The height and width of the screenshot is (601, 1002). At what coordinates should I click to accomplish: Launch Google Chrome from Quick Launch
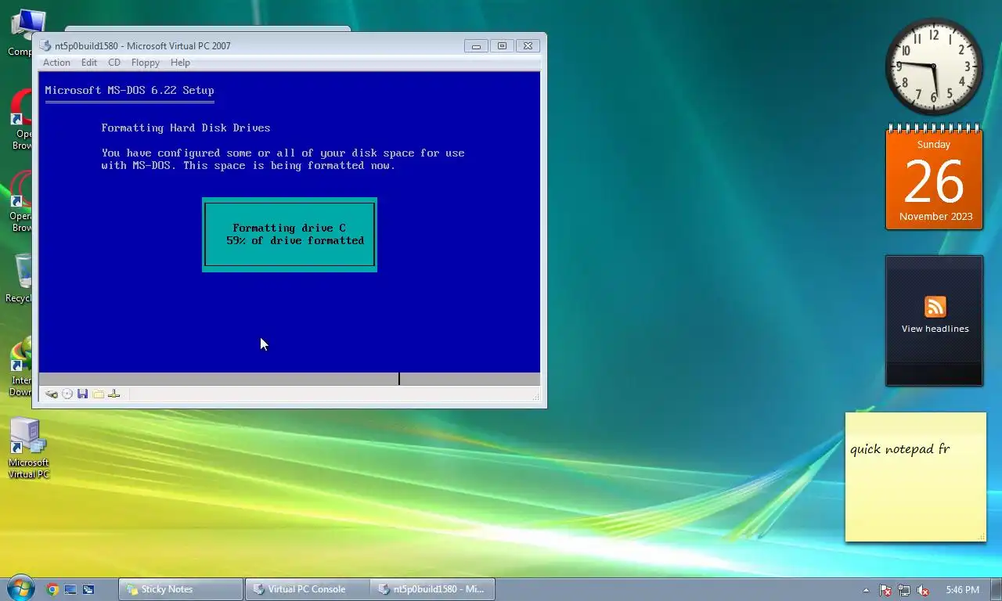52,589
